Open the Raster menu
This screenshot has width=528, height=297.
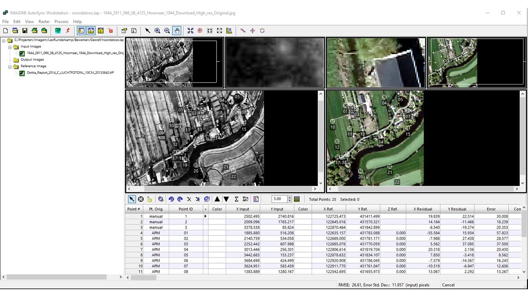pos(44,21)
